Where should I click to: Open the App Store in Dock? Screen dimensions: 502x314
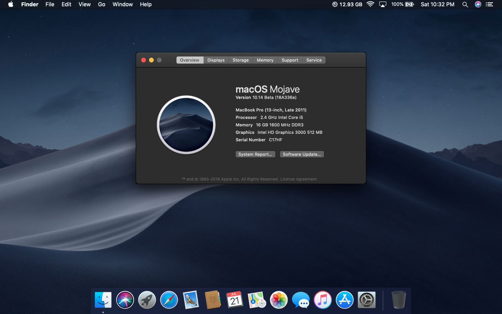coord(345,300)
